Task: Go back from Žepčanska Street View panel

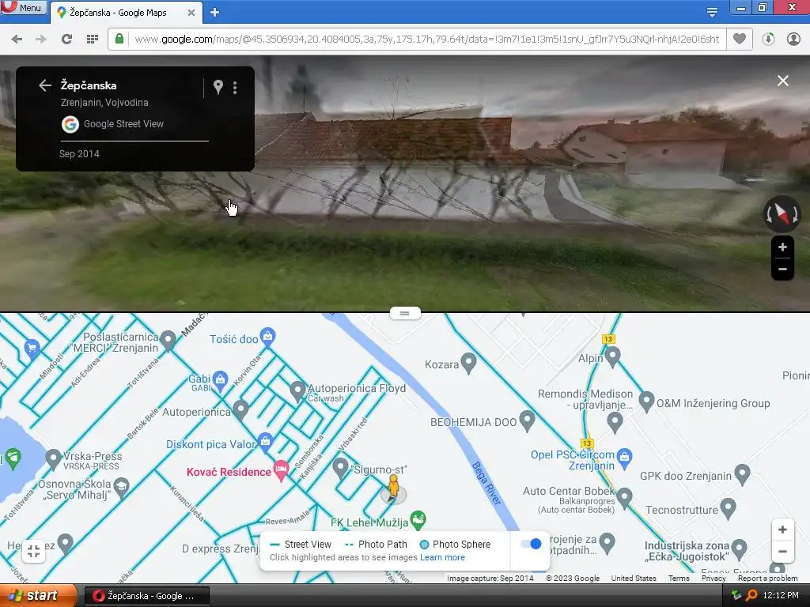Action: click(x=45, y=85)
